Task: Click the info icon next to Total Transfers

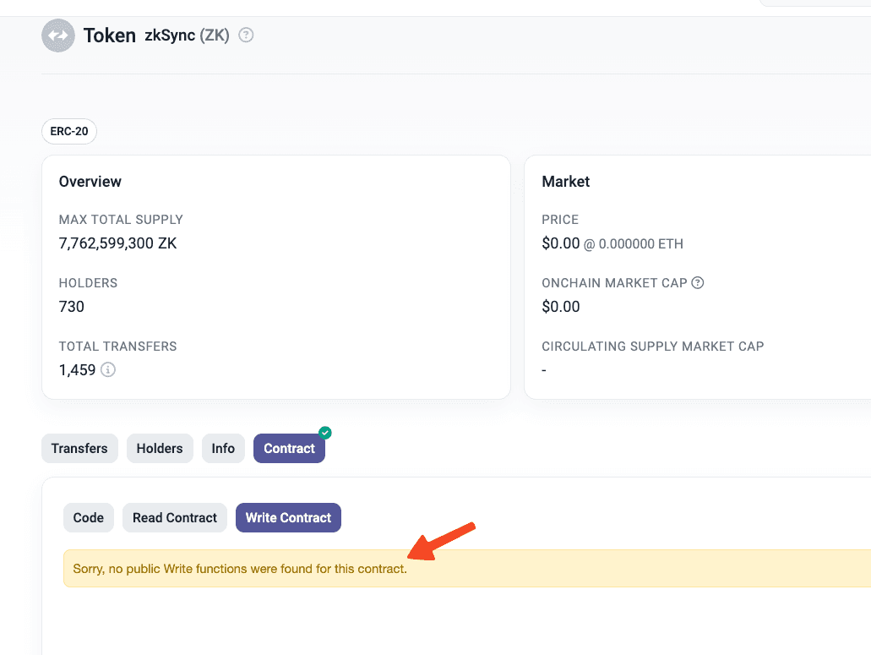Action: pos(108,369)
